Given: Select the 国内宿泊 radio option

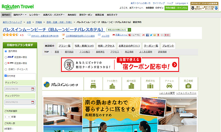Looking at the screenshot, I should (x=6, y=51).
